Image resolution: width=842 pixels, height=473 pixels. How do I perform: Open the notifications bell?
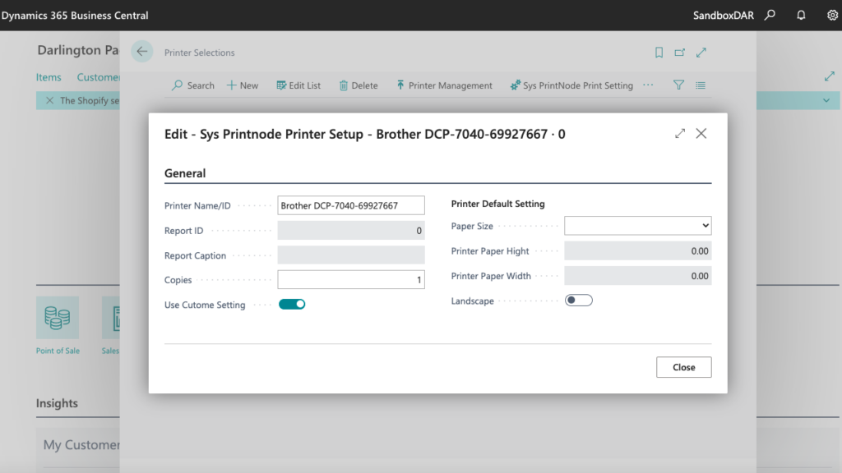[801, 15]
